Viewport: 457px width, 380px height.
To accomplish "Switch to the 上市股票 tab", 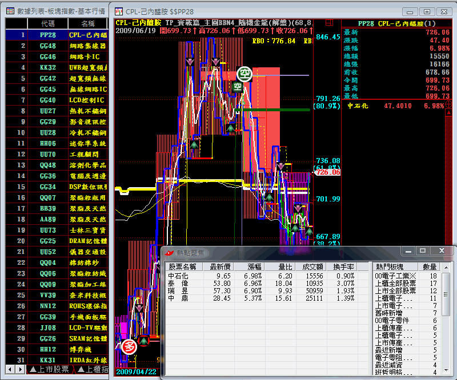I will coord(49,369).
